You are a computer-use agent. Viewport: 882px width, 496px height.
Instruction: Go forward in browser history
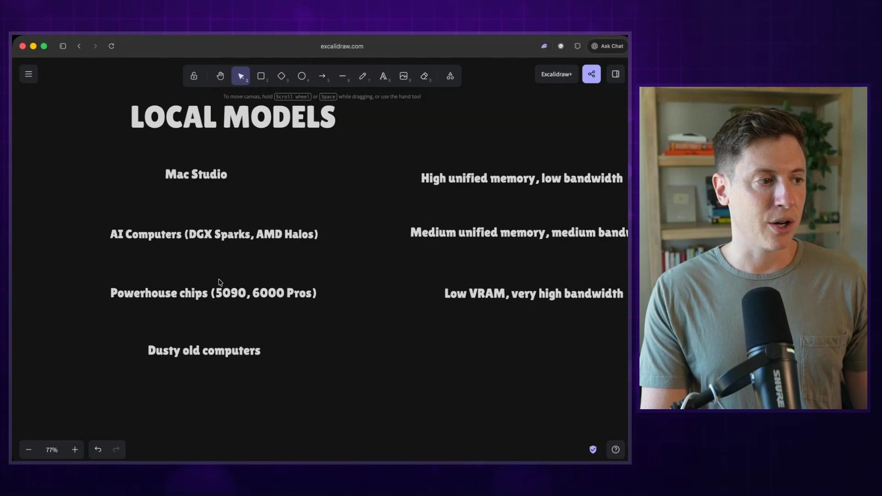95,46
